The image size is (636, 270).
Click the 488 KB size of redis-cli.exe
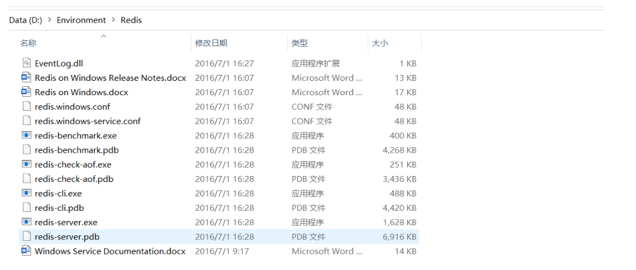coord(403,193)
